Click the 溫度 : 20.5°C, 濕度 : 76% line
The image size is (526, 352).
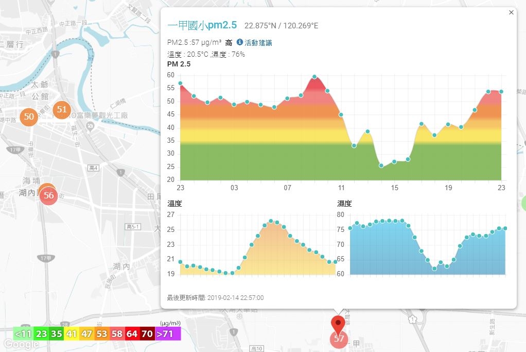(x=206, y=55)
